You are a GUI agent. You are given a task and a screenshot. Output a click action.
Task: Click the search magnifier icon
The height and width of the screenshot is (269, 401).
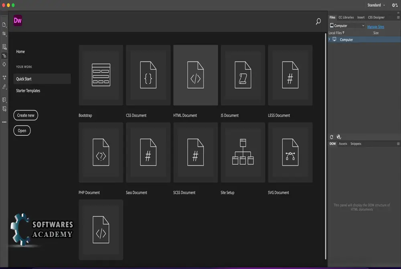318,21
